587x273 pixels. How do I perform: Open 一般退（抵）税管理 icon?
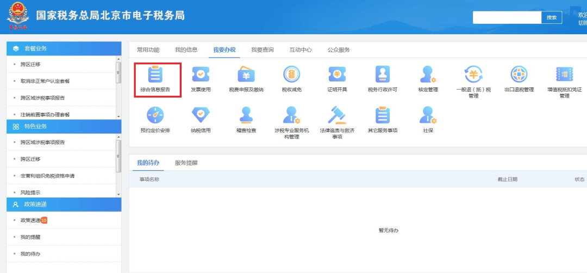click(x=473, y=74)
